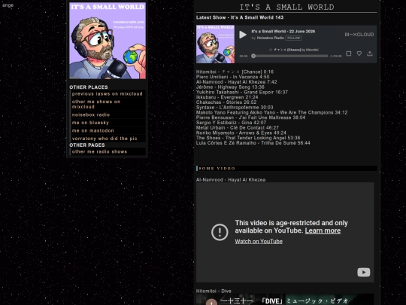Select the Piero Umiliani - In Vacanza track line
This screenshot has height=305, width=406.
click(232, 77)
